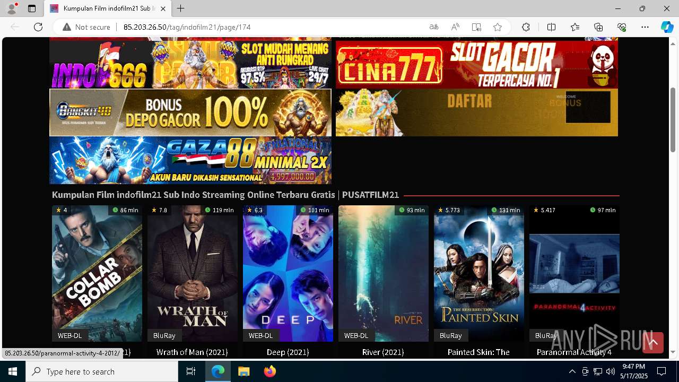
Task: Open the Windows Start menu
Action: pyautogui.click(x=13, y=371)
